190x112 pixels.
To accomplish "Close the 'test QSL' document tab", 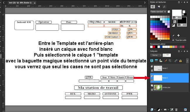I will pos(35,3).
